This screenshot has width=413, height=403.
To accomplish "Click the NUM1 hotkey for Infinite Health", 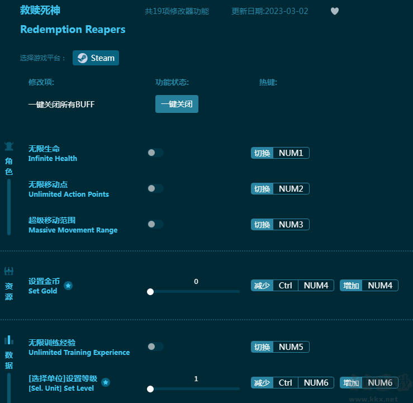I will click(280, 153).
